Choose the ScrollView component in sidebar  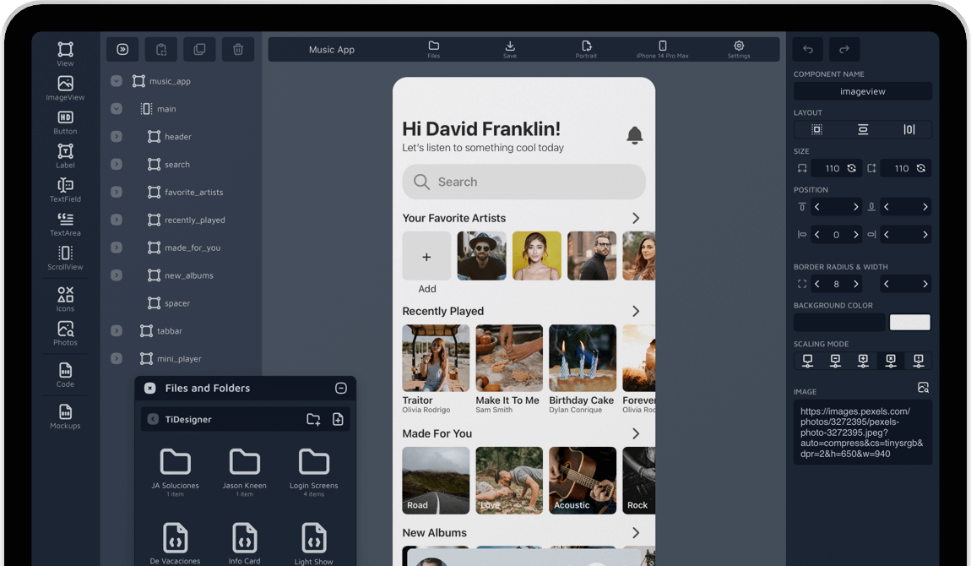65,257
